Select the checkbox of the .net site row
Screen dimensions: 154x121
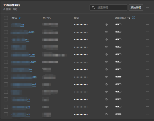coord(6,84)
